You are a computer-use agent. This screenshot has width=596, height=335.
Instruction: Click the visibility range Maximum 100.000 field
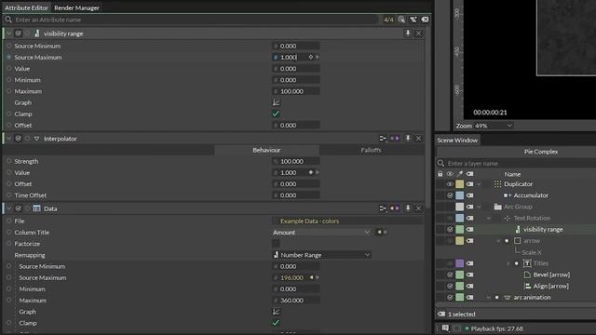pos(296,91)
